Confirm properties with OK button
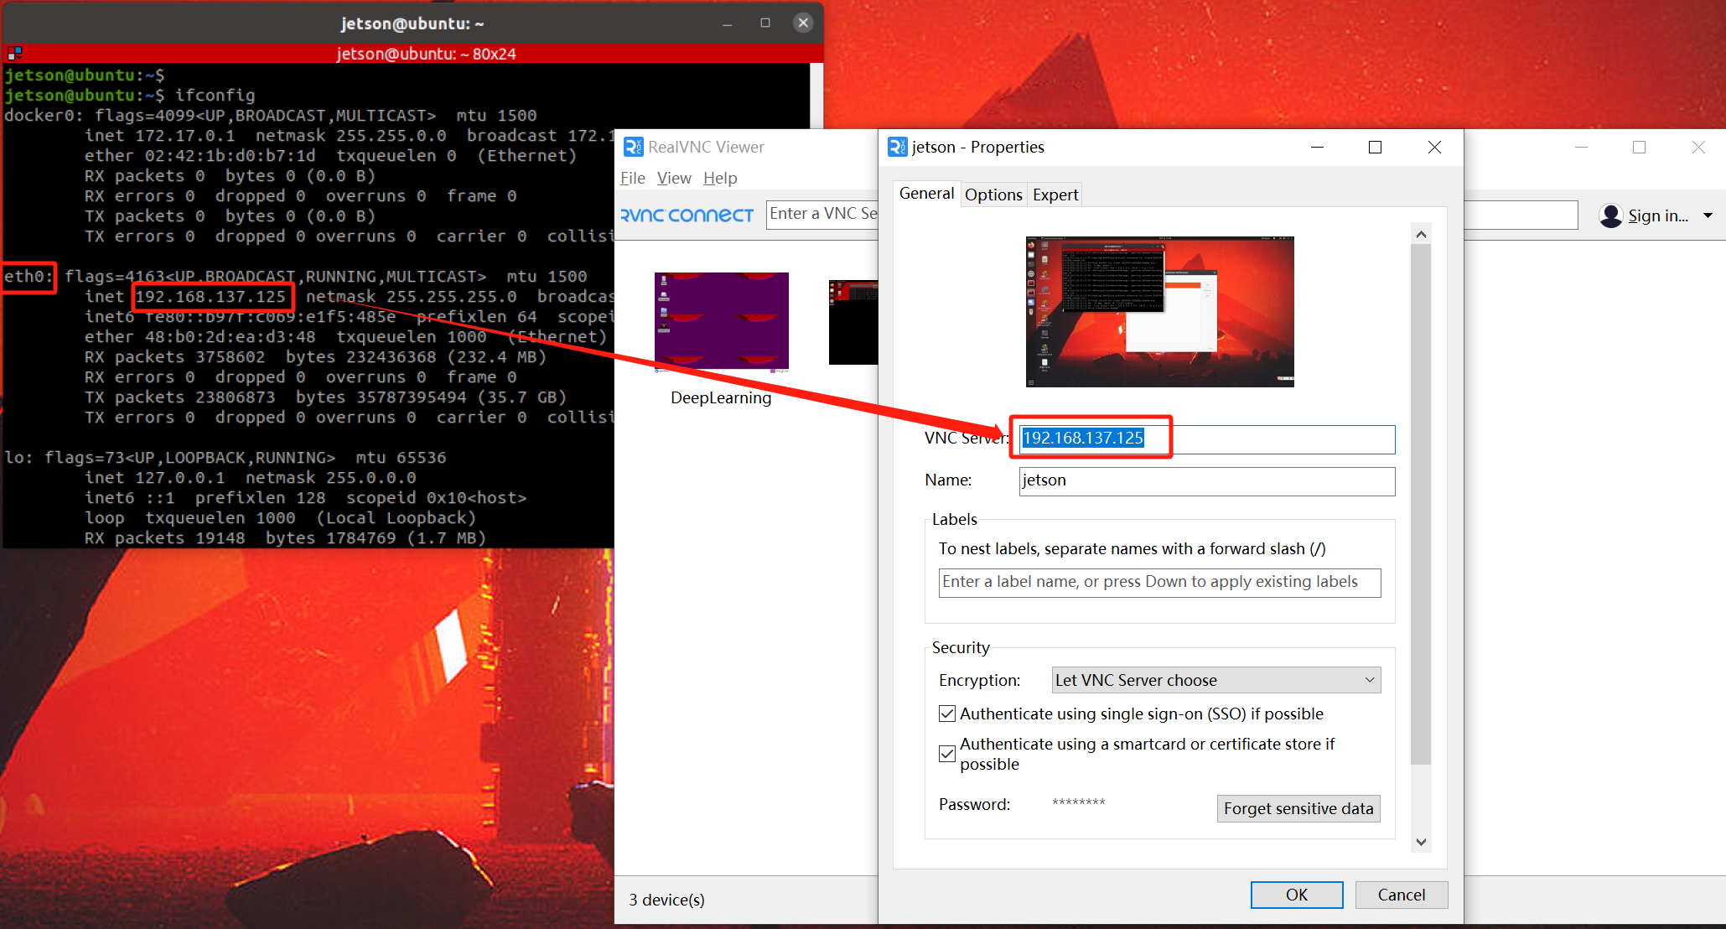The width and height of the screenshot is (1726, 929). 1297,895
